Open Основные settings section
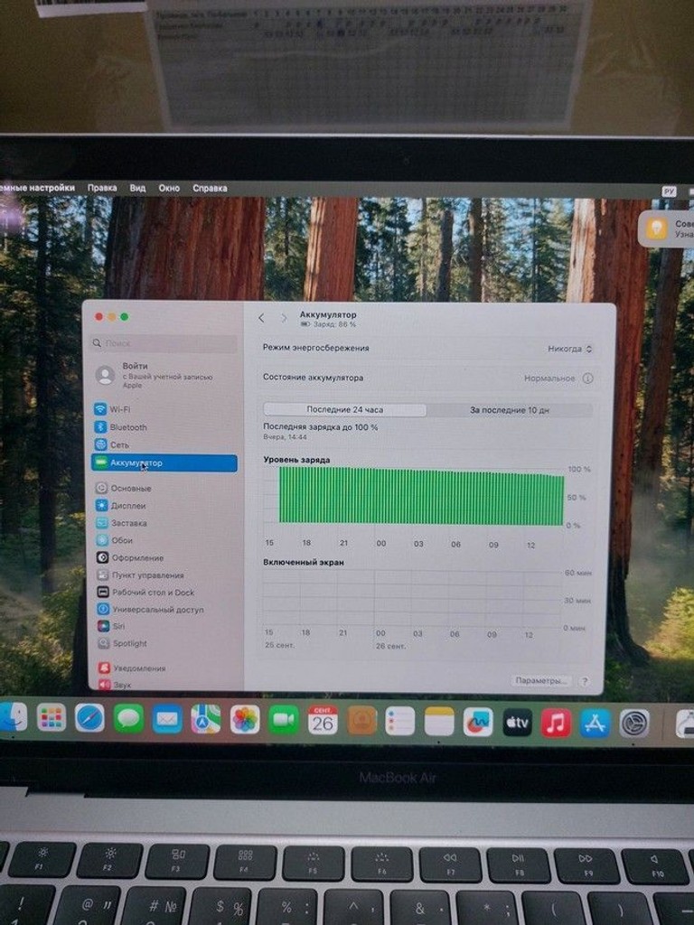Viewport: 694px width, 925px height. pos(123,489)
